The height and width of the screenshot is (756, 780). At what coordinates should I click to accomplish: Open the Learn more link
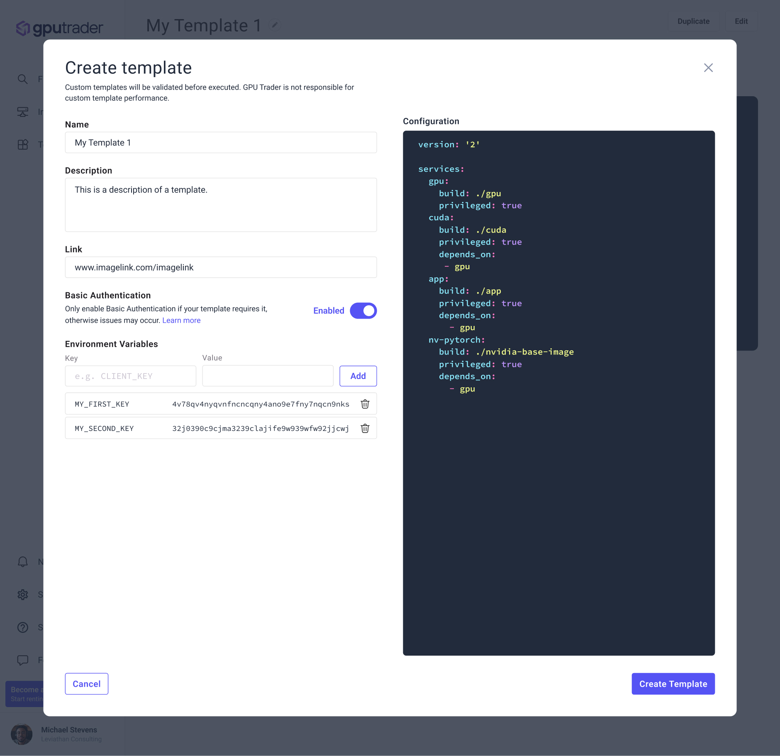(x=181, y=321)
